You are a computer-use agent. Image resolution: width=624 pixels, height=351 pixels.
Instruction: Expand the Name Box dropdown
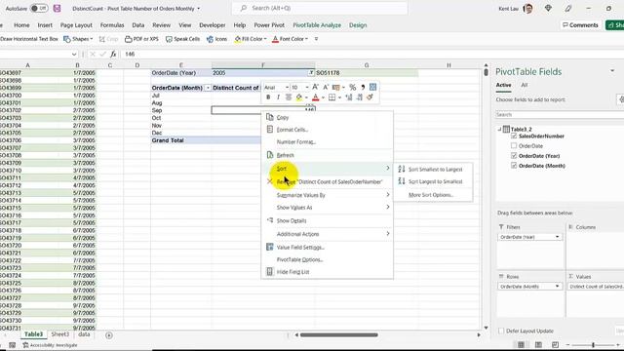tap(74, 55)
